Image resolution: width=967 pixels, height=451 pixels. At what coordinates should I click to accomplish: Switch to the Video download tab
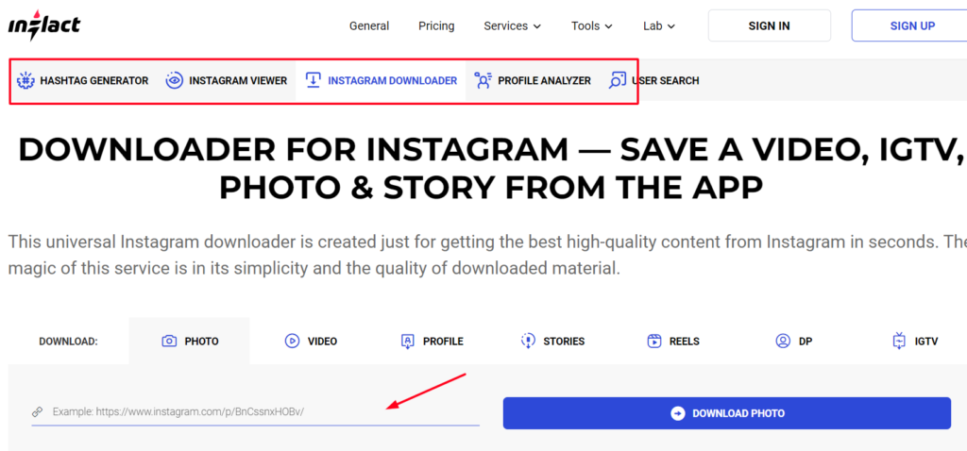(x=311, y=342)
